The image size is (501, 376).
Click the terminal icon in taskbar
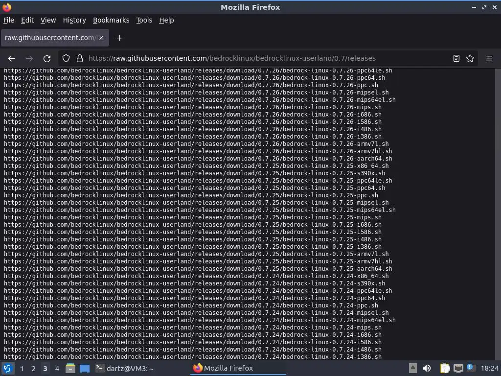pos(100,368)
